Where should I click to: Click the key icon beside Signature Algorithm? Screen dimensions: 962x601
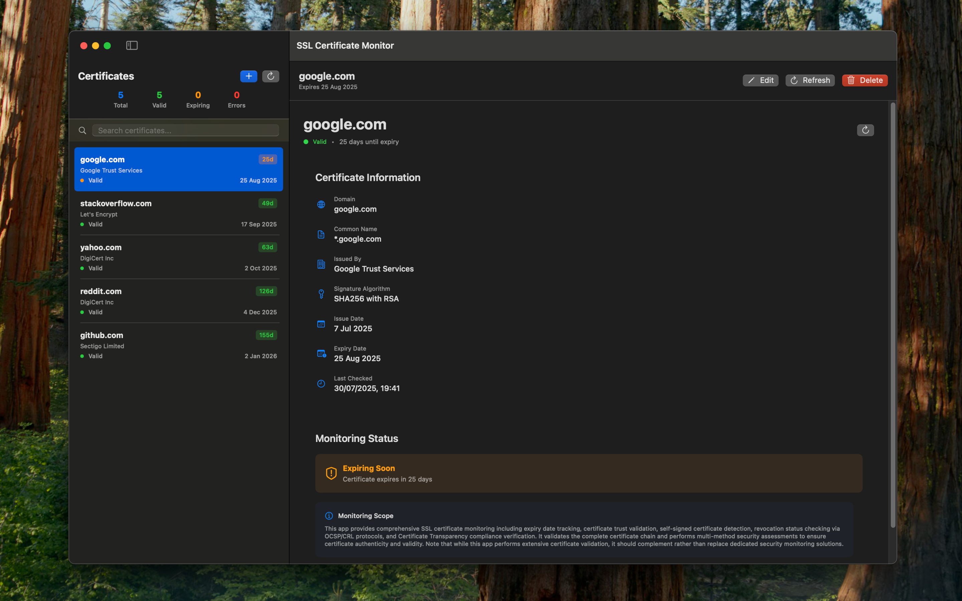click(x=321, y=294)
